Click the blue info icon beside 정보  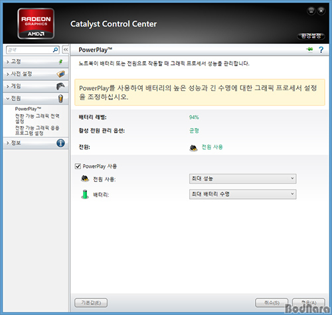pos(60,143)
